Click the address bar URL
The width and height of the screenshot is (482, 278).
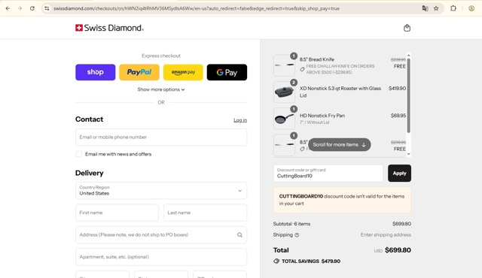coord(197,8)
